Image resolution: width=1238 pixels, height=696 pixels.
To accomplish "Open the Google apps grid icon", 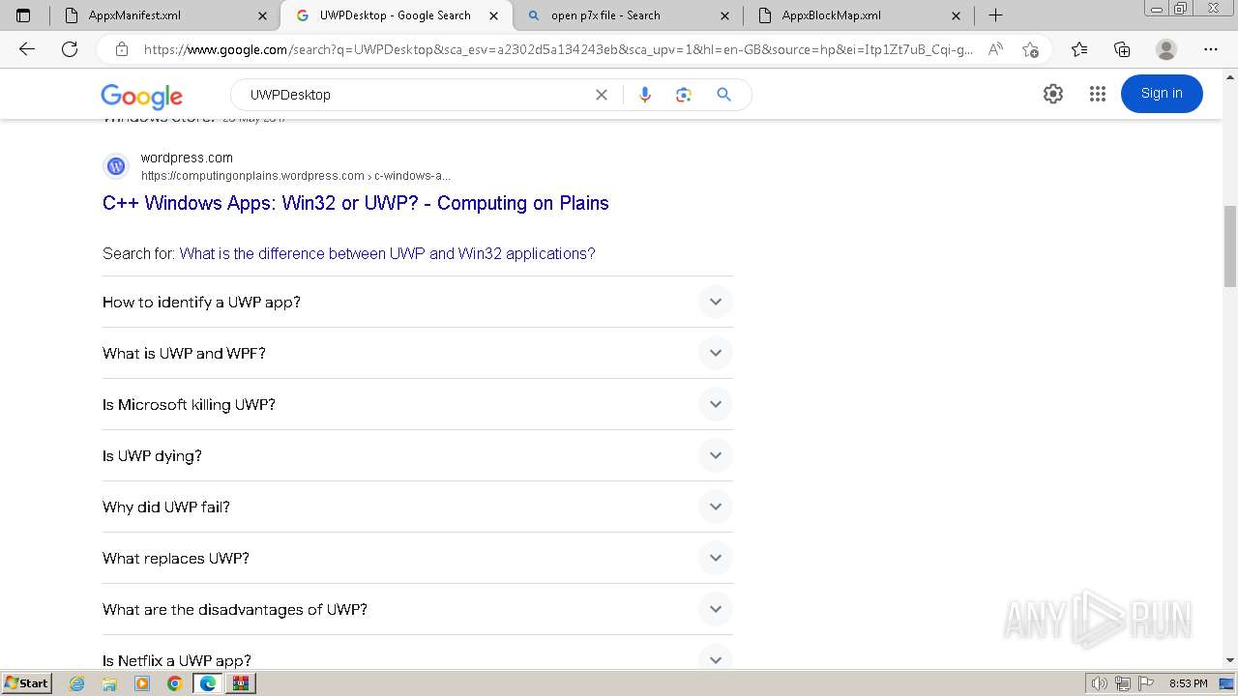I will 1098,94.
